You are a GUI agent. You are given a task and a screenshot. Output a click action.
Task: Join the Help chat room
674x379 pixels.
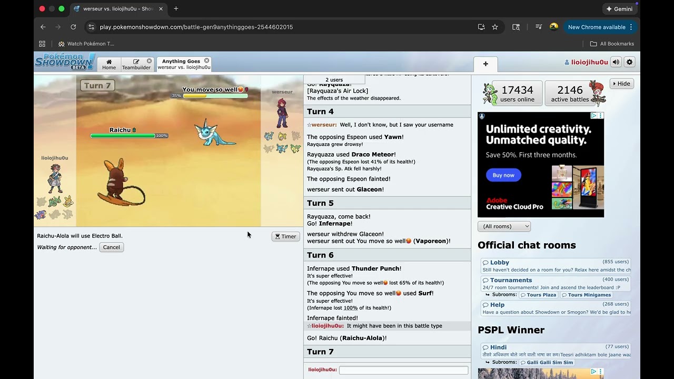tap(556, 308)
